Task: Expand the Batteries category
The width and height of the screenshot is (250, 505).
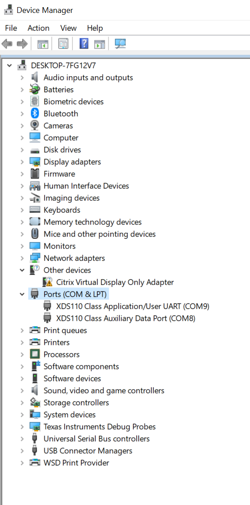Action: 22,90
